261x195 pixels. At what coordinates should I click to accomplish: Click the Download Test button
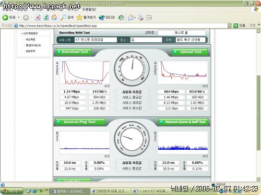click(74, 51)
